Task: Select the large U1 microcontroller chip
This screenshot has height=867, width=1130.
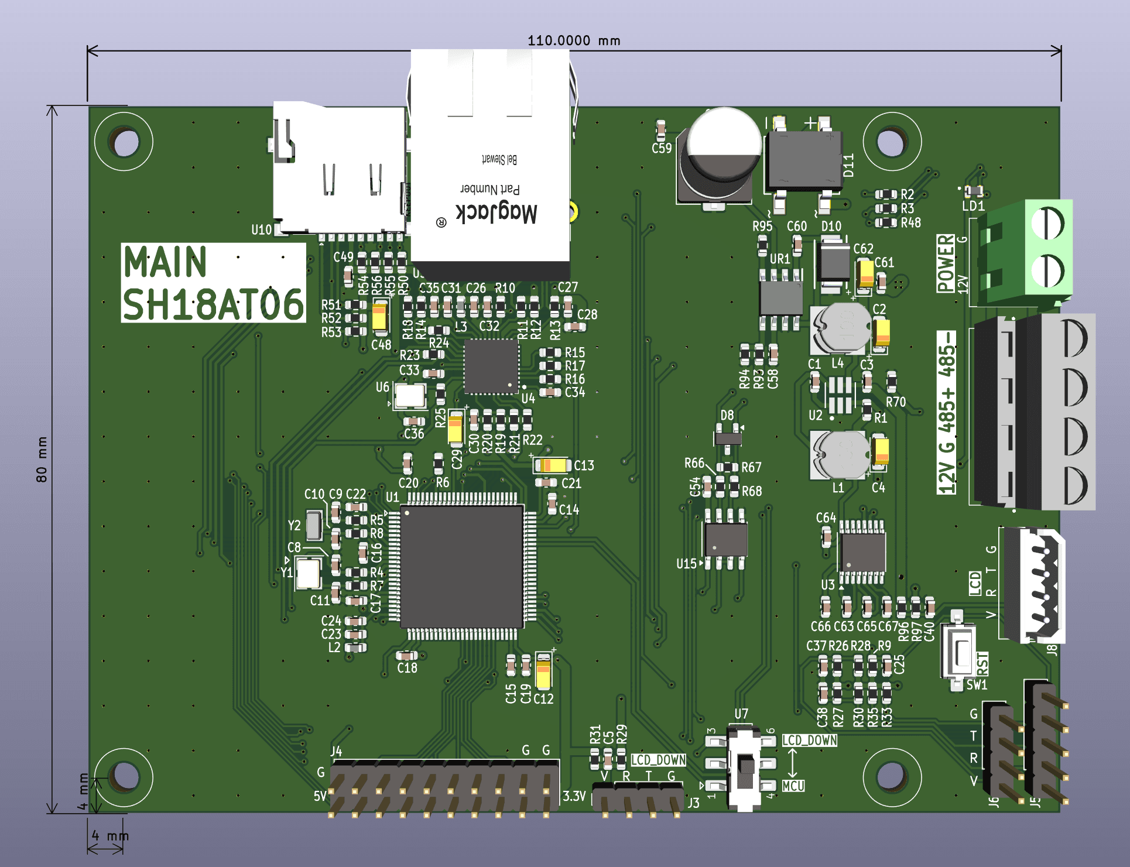Action: click(x=463, y=567)
